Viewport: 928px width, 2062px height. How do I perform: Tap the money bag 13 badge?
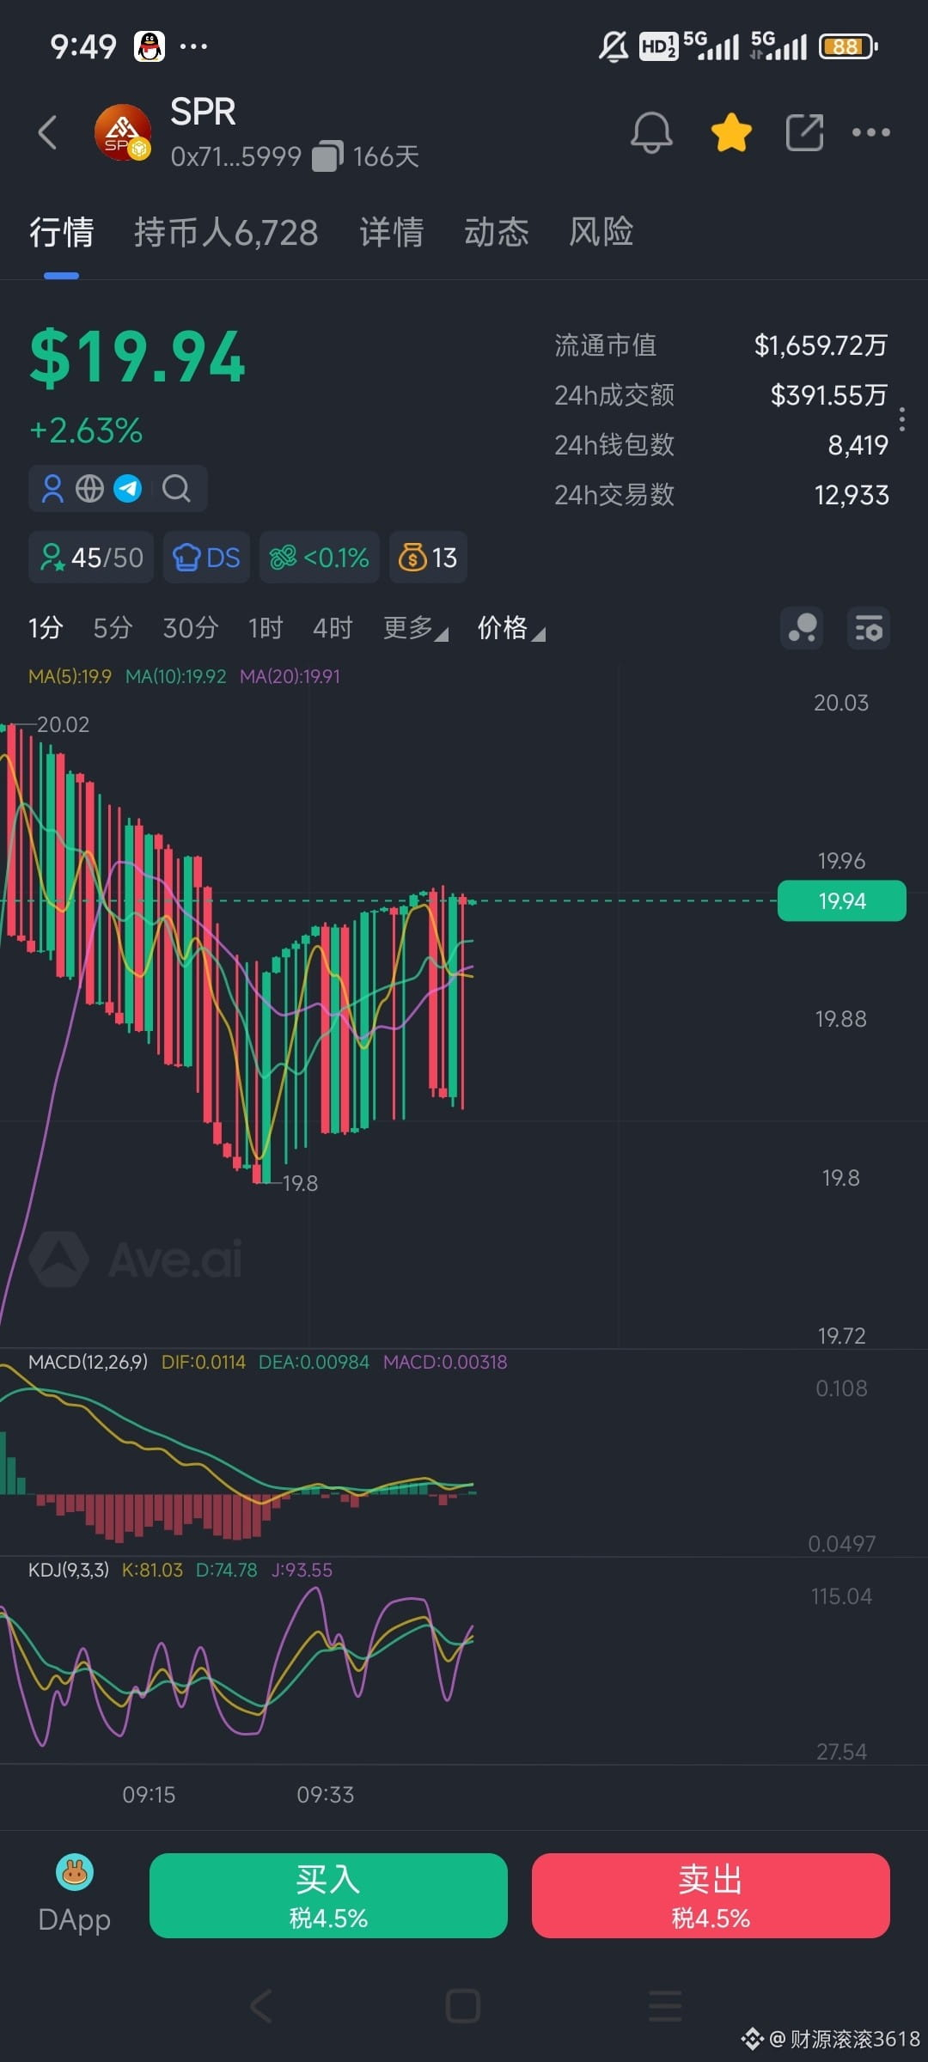point(428,558)
